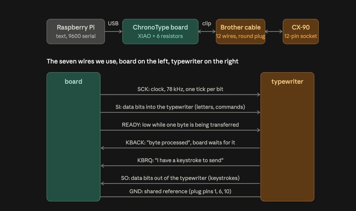The width and height of the screenshot is (356, 211).
Task: Click the Brother cable block
Action: (x=241, y=31)
